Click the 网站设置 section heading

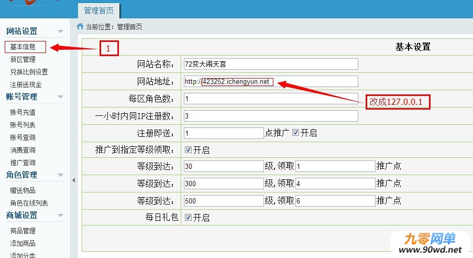pos(21,31)
